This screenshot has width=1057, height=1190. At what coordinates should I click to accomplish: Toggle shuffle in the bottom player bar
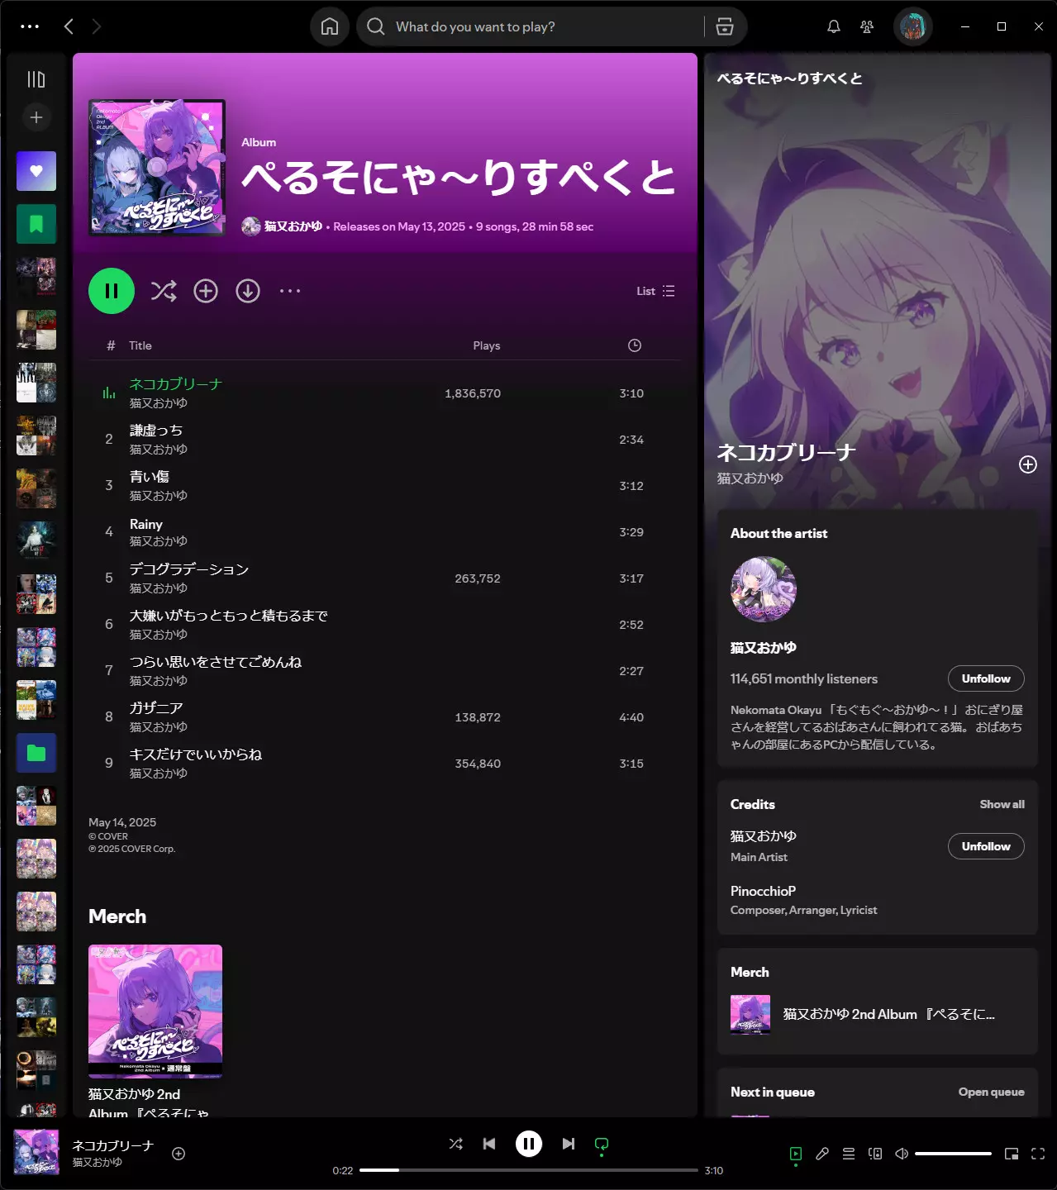pyautogui.click(x=456, y=1144)
